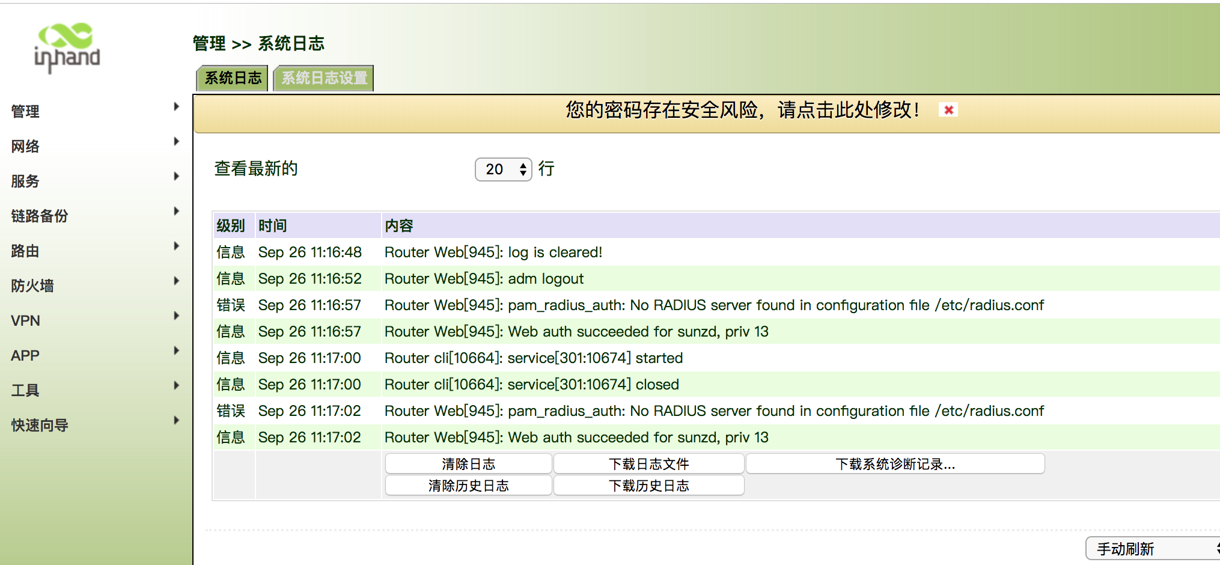Open the APP sidebar menu
This screenshot has height=565, width=1220.
click(x=25, y=355)
